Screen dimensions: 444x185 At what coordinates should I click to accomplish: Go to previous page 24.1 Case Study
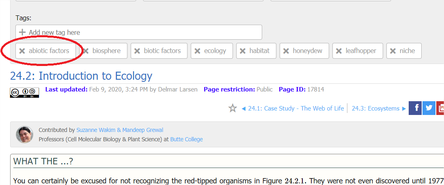292,108
